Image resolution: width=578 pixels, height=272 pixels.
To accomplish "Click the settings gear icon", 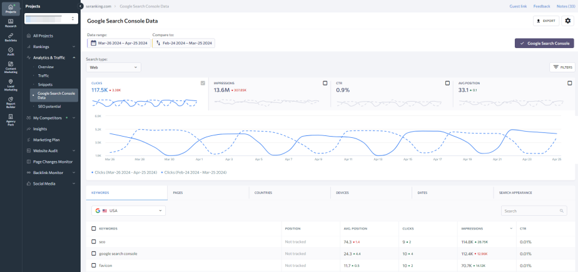I will coord(568,21).
